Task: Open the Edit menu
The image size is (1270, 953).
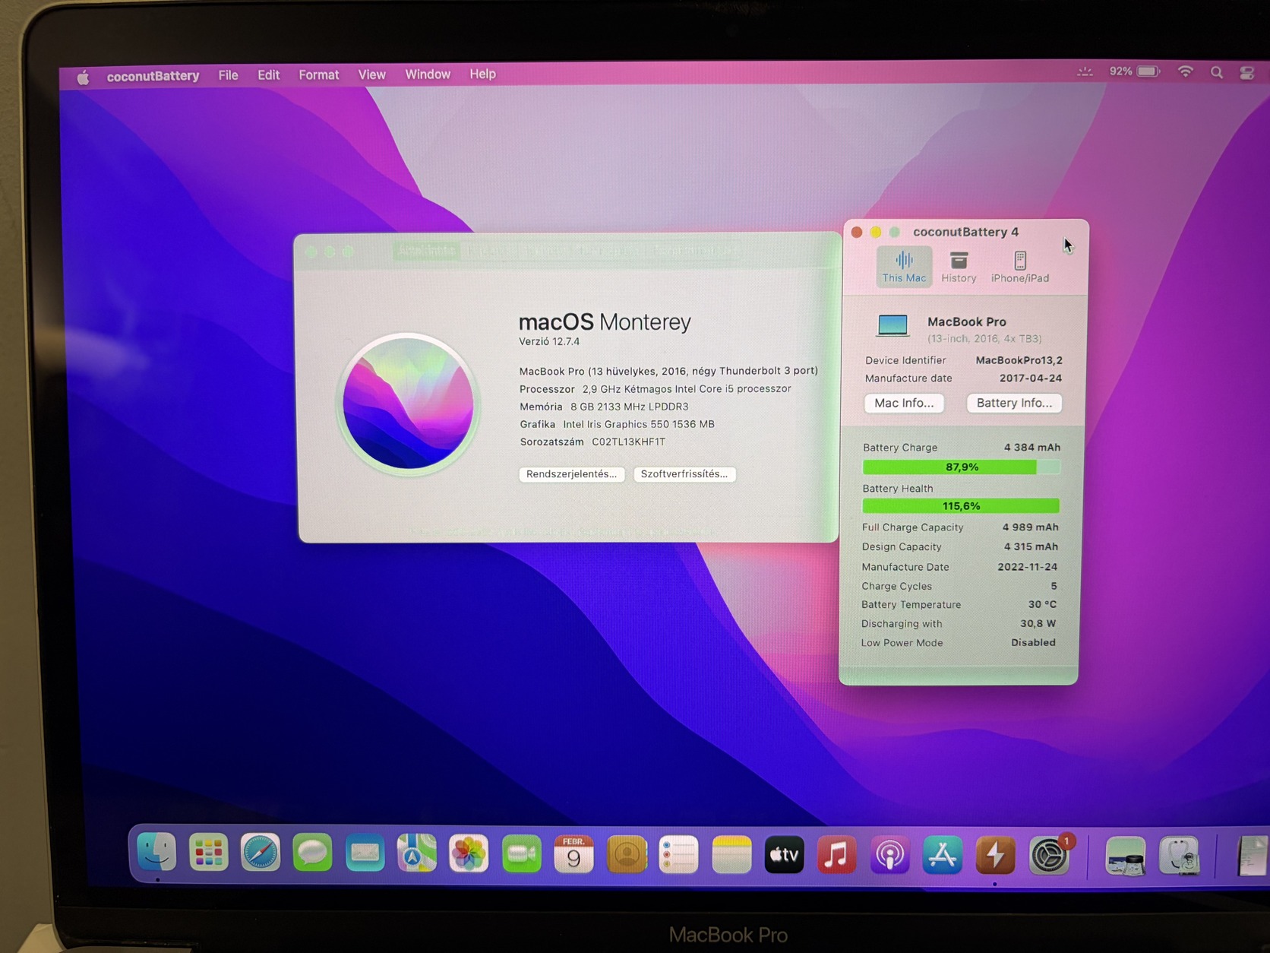Action: point(268,75)
